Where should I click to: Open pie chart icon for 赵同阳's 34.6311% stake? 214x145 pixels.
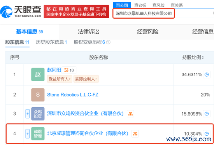(207, 75)
